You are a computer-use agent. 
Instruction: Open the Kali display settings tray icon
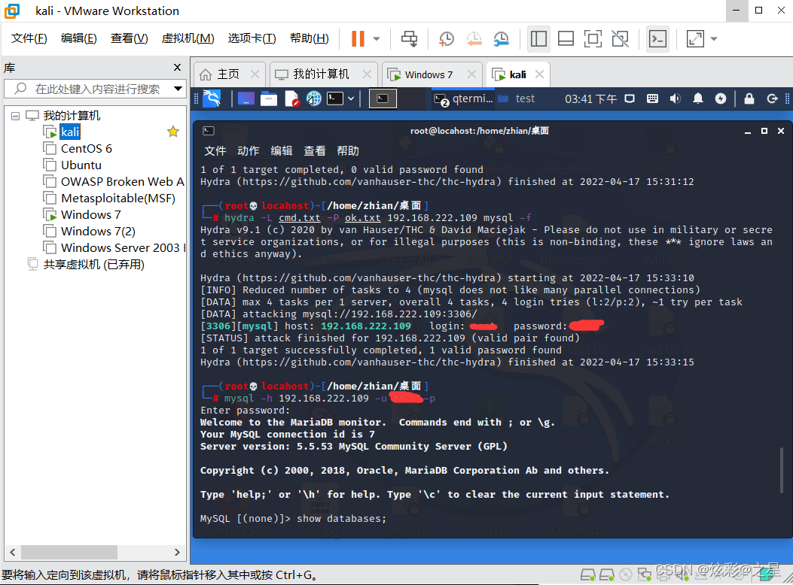(x=630, y=99)
